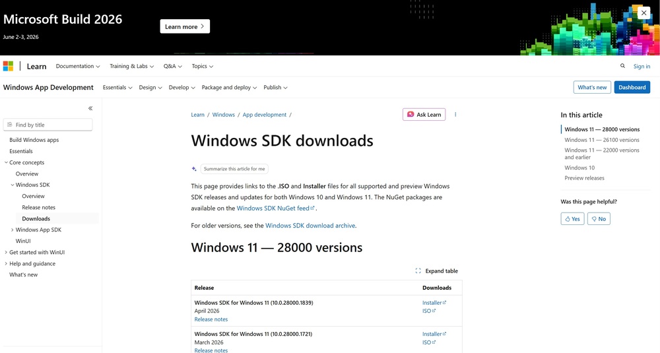This screenshot has height=353, width=660.
Task: Click the Learn breadcrumb link
Action: (197, 114)
